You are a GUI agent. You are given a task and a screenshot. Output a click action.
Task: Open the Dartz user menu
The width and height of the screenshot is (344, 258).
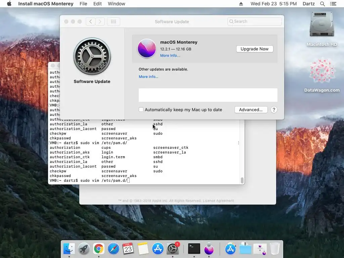[308, 4]
